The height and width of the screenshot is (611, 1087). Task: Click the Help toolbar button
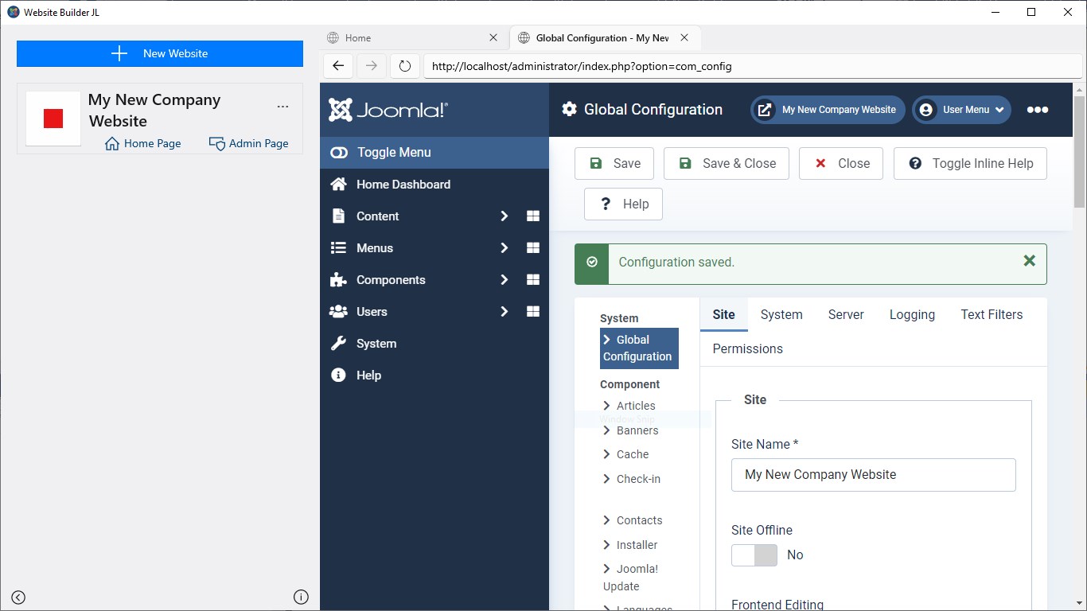click(623, 204)
